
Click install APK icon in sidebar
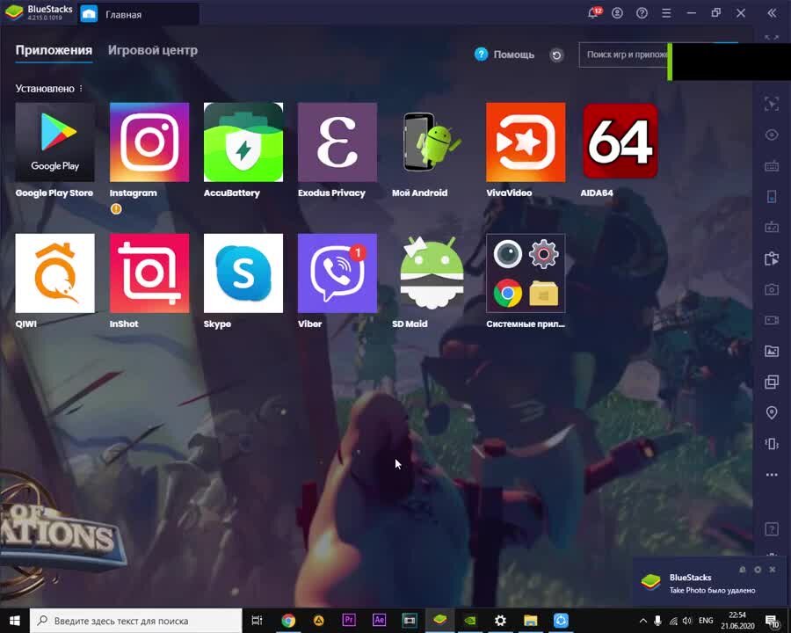click(x=772, y=258)
